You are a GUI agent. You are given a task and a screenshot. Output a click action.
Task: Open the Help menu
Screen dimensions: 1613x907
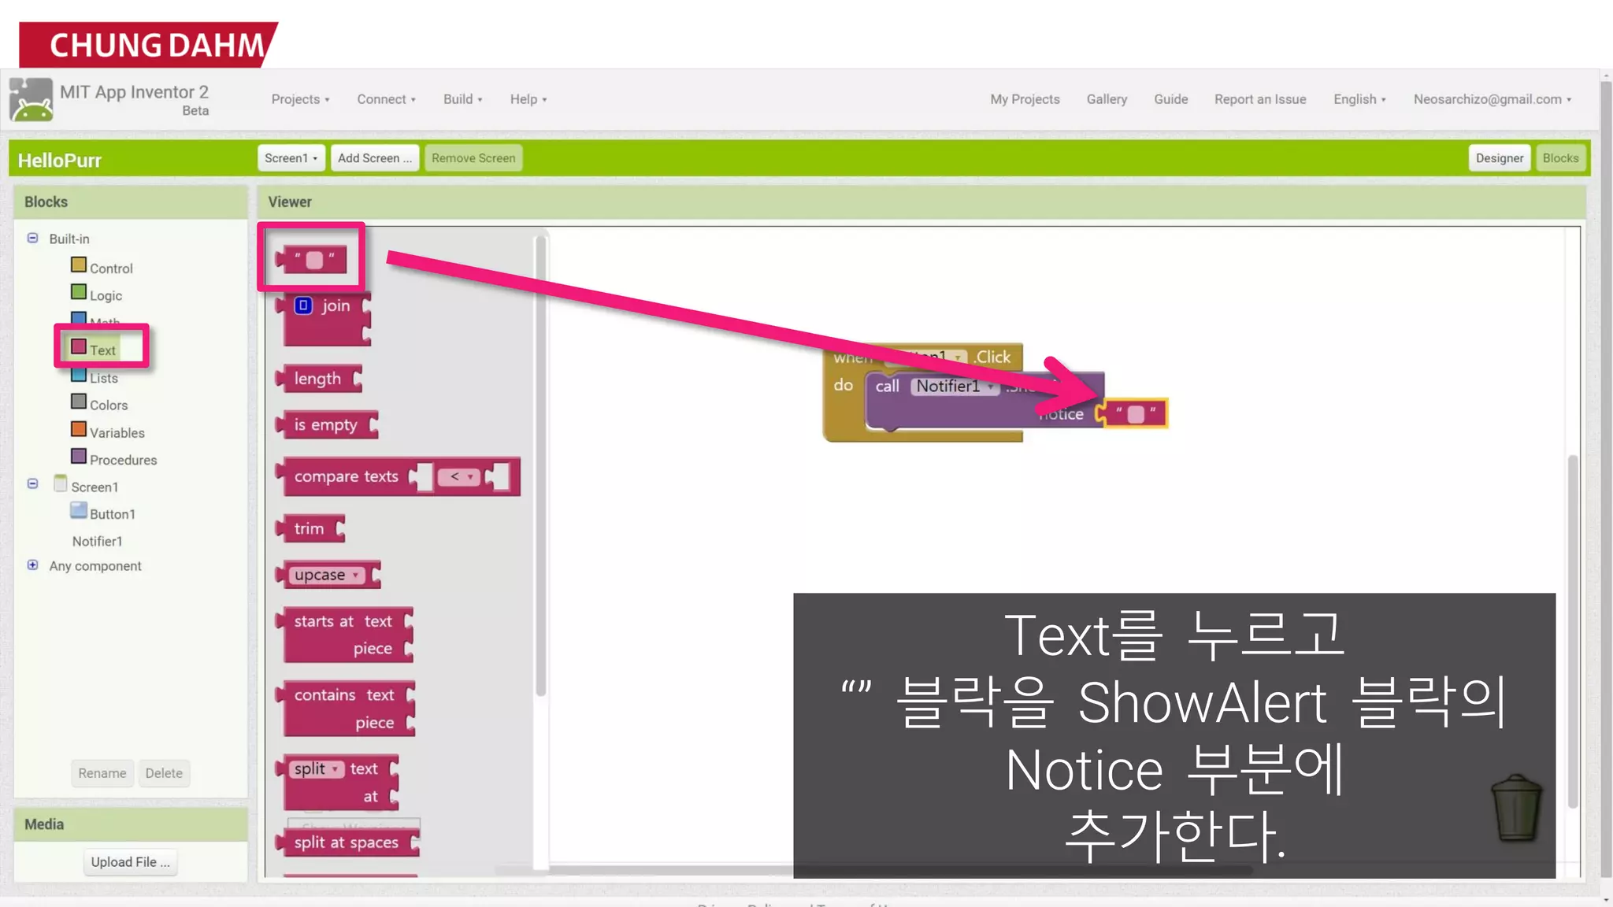point(528,99)
